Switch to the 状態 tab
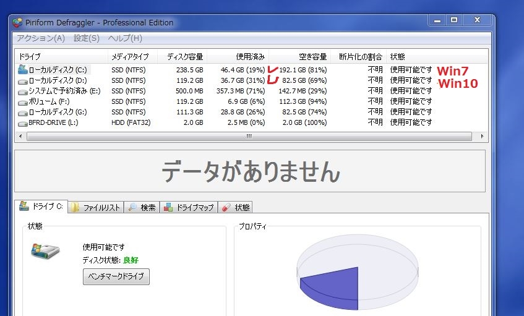Viewport: 524px width, 316px height. click(x=236, y=207)
